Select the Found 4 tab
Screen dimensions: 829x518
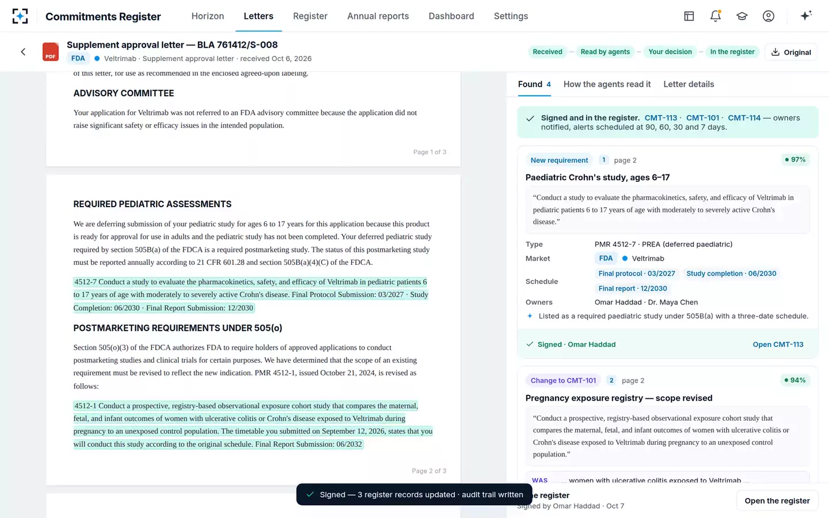pyautogui.click(x=534, y=84)
